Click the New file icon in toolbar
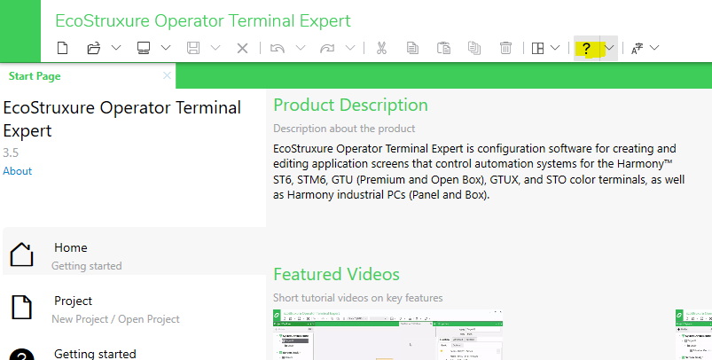 coord(63,48)
